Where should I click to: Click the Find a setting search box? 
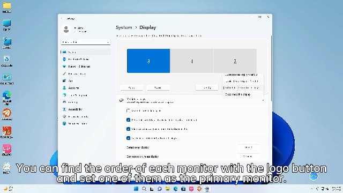pos(86,42)
